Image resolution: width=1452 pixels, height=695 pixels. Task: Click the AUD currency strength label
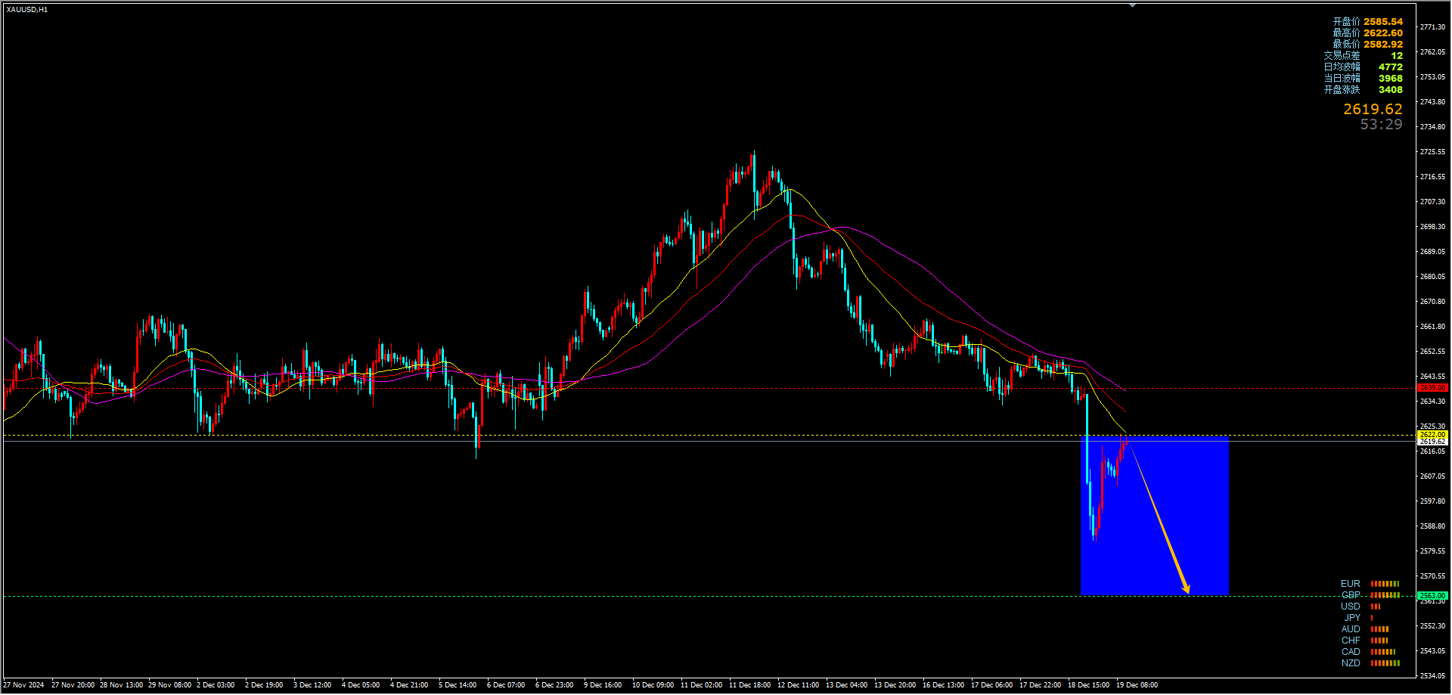[1351, 629]
